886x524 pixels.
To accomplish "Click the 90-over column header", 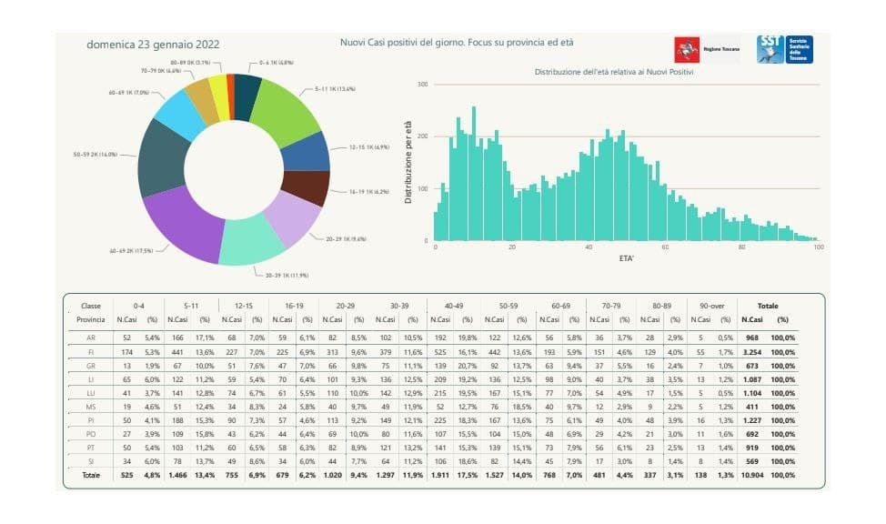I will [711, 307].
